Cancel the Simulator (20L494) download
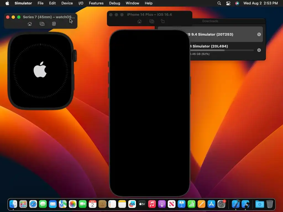283x212 pixels. [259, 50]
